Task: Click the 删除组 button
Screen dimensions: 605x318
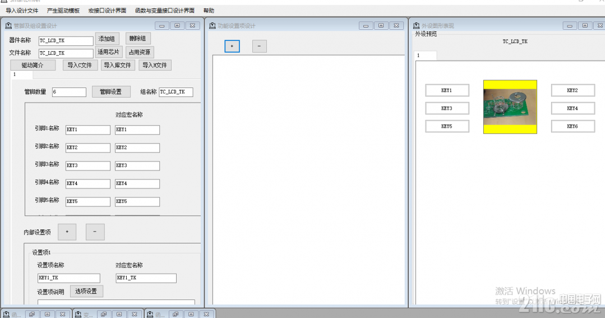Action: [138, 39]
